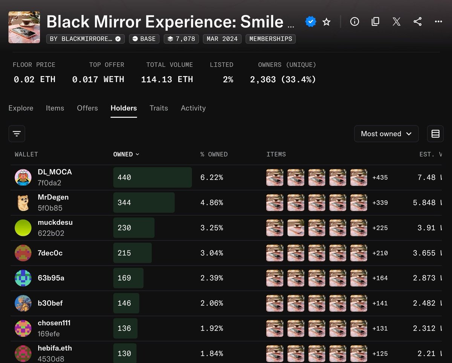452x363 pixels.
Task: Open the Most owned sort dropdown
Action: [x=386, y=134]
